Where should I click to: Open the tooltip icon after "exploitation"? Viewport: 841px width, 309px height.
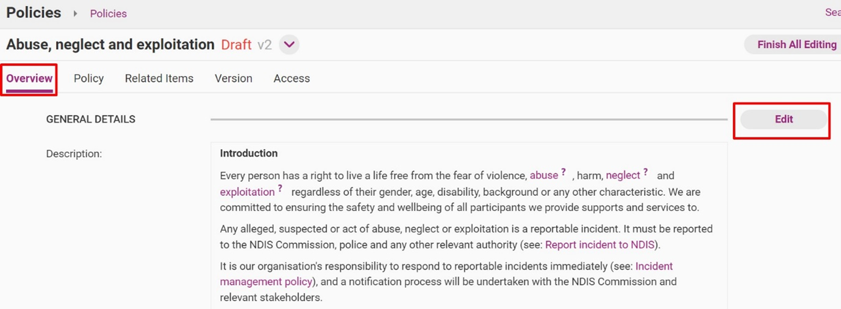tap(280, 189)
